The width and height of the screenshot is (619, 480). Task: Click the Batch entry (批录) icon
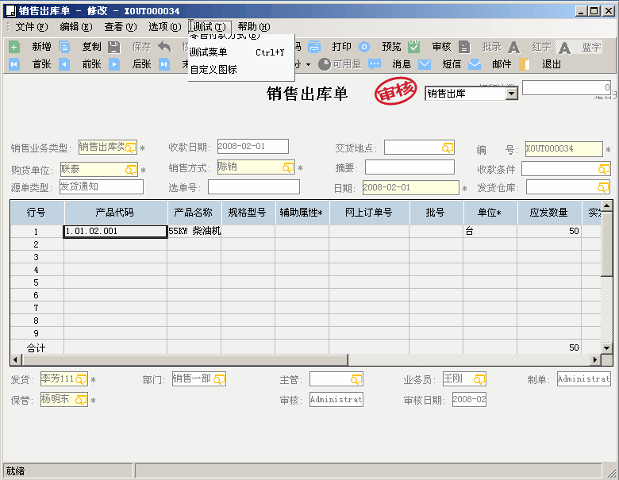click(x=464, y=47)
